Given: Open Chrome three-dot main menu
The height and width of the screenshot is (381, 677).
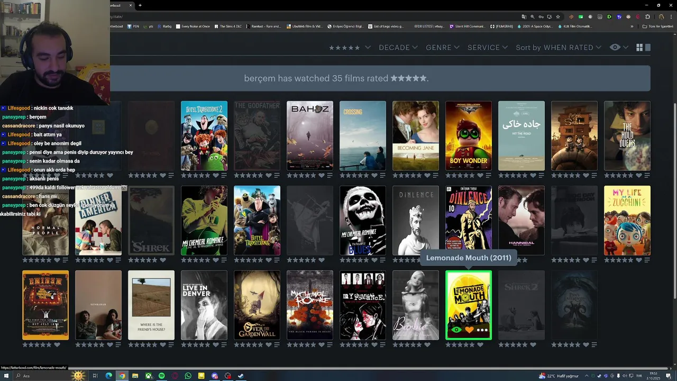Looking at the screenshot, I should pyautogui.click(x=671, y=16).
